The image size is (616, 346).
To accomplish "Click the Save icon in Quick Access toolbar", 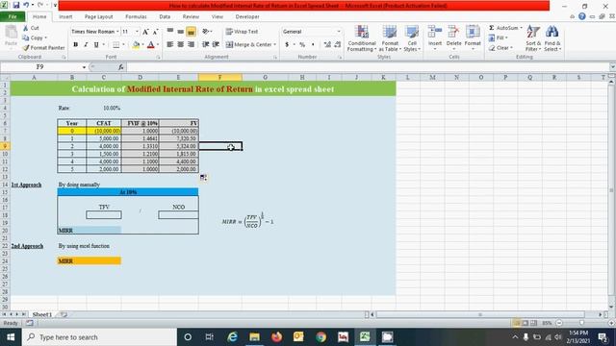I will [16, 5].
